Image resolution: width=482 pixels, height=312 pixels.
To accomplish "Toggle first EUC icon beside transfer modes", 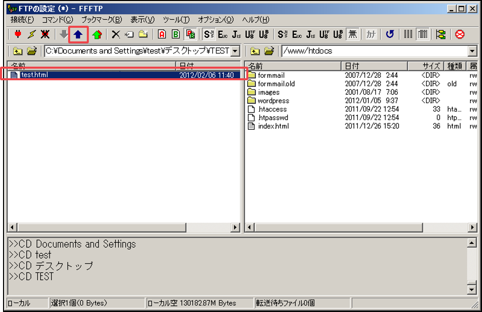I will 223,34.
